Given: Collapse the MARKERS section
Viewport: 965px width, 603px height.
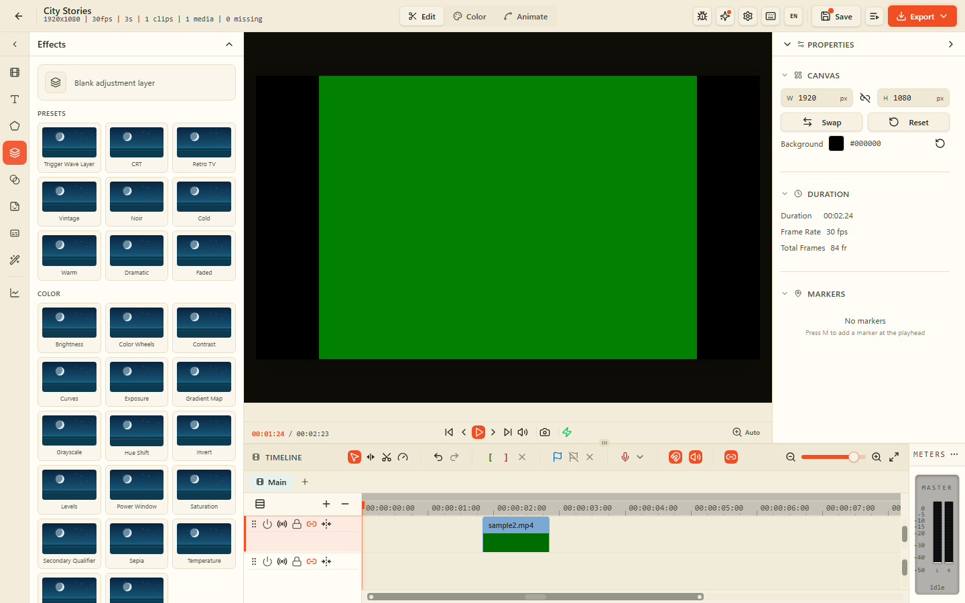Looking at the screenshot, I should tap(785, 293).
